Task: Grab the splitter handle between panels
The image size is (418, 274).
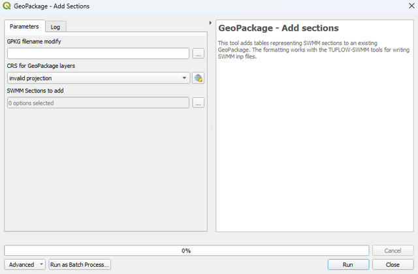Action: point(211,128)
